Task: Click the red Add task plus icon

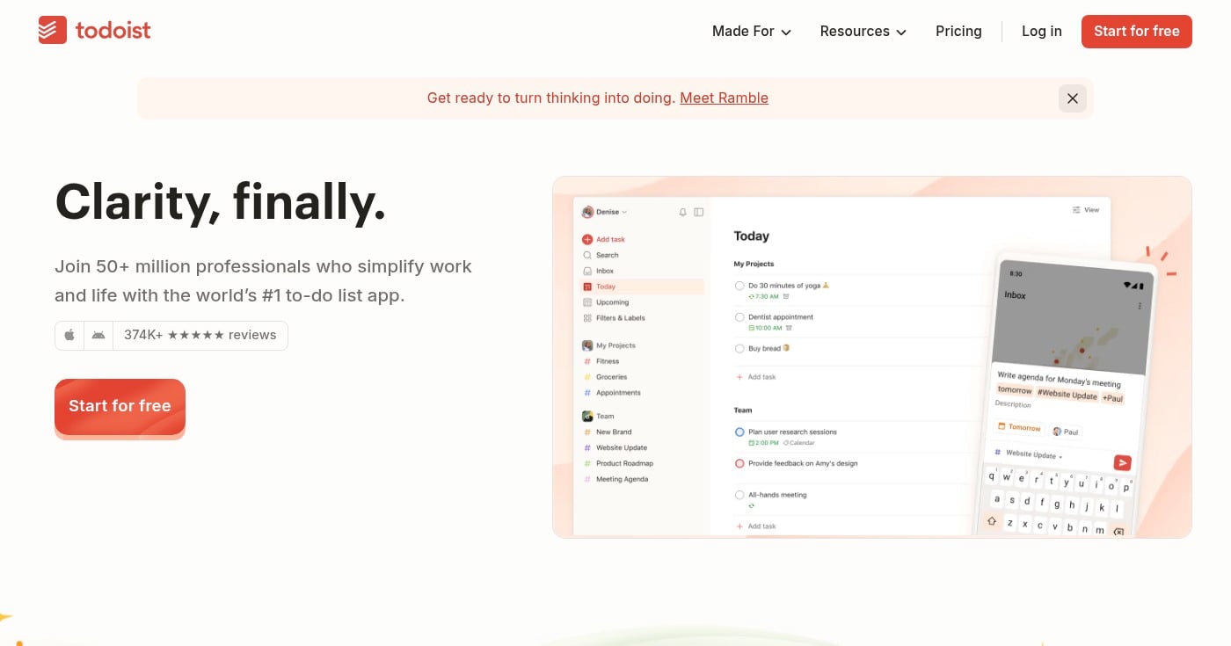Action: coord(587,239)
